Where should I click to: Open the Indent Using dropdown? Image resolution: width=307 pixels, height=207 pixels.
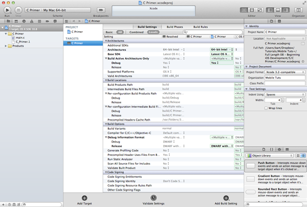click(x=285, y=95)
